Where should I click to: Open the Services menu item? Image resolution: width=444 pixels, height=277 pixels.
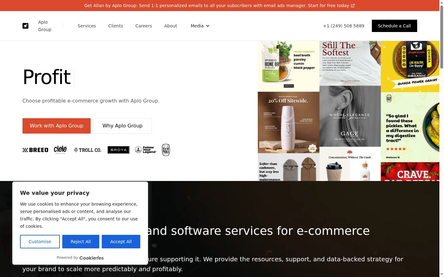point(87,26)
